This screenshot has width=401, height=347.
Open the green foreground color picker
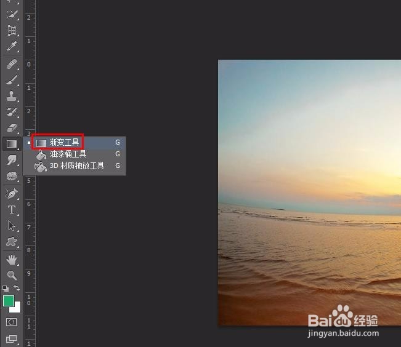coord(9,301)
